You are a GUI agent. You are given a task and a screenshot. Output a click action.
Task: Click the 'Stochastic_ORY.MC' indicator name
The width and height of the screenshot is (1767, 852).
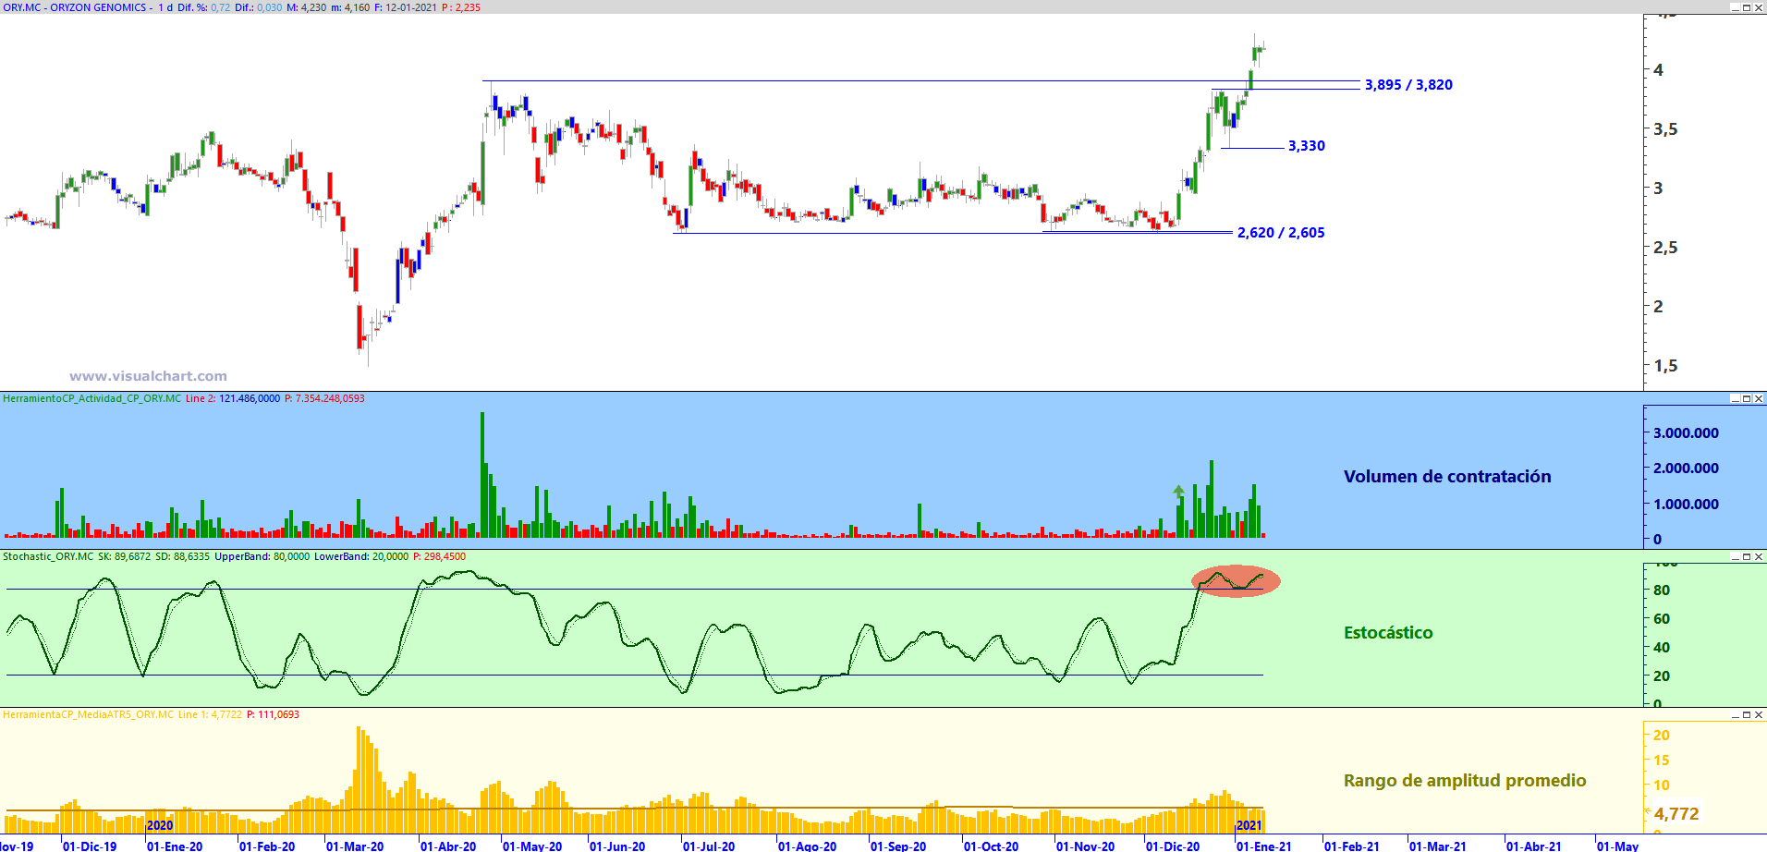(48, 557)
